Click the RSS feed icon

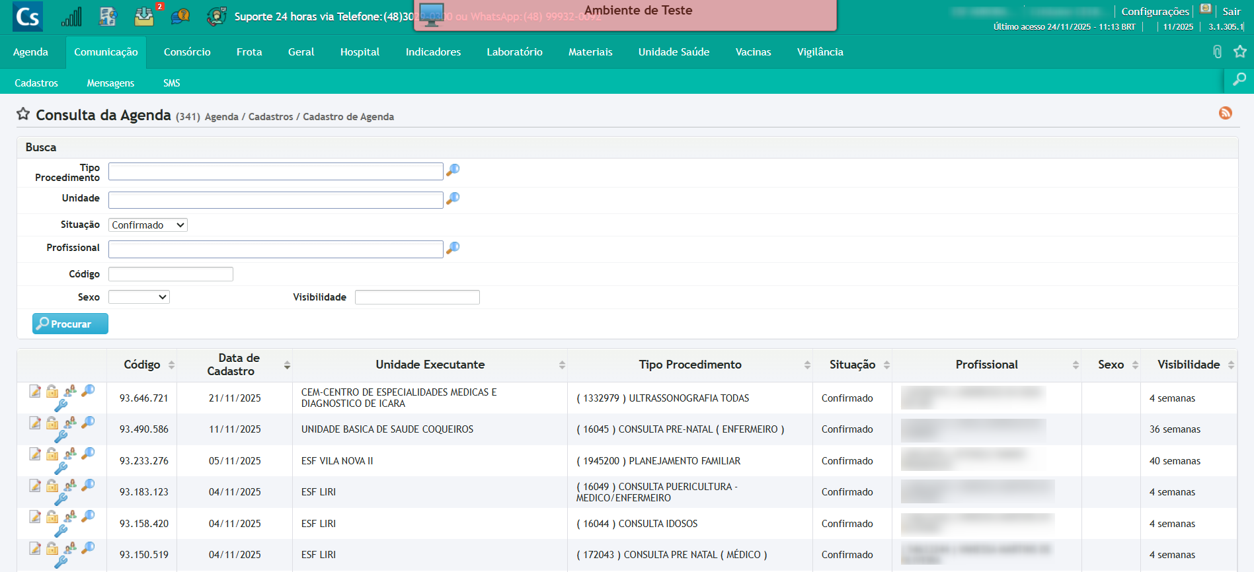[x=1225, y=113]
